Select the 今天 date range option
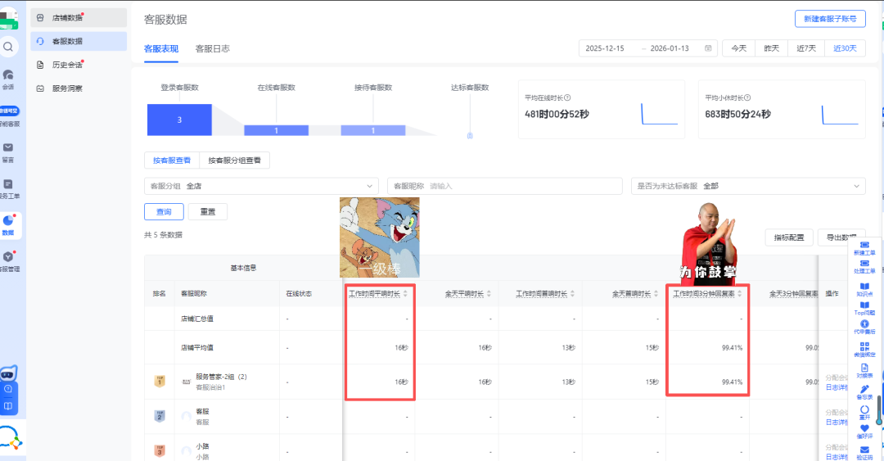Image resolution: width=884 pixels, height=461 pixels. [x=738, y=48]
